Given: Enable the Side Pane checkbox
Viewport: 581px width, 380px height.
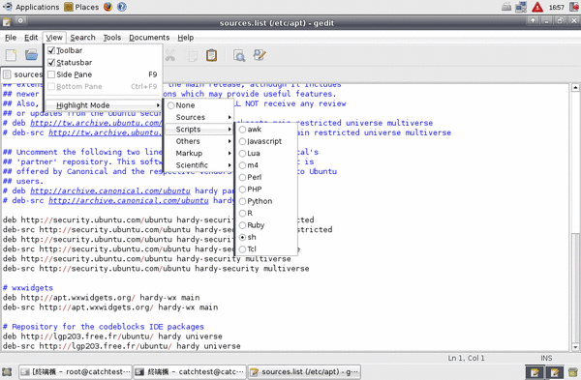Looking at the screenshot, I should (51, 74).
